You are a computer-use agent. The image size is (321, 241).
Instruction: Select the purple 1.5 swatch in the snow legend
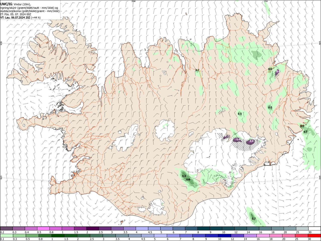(80, 228)
